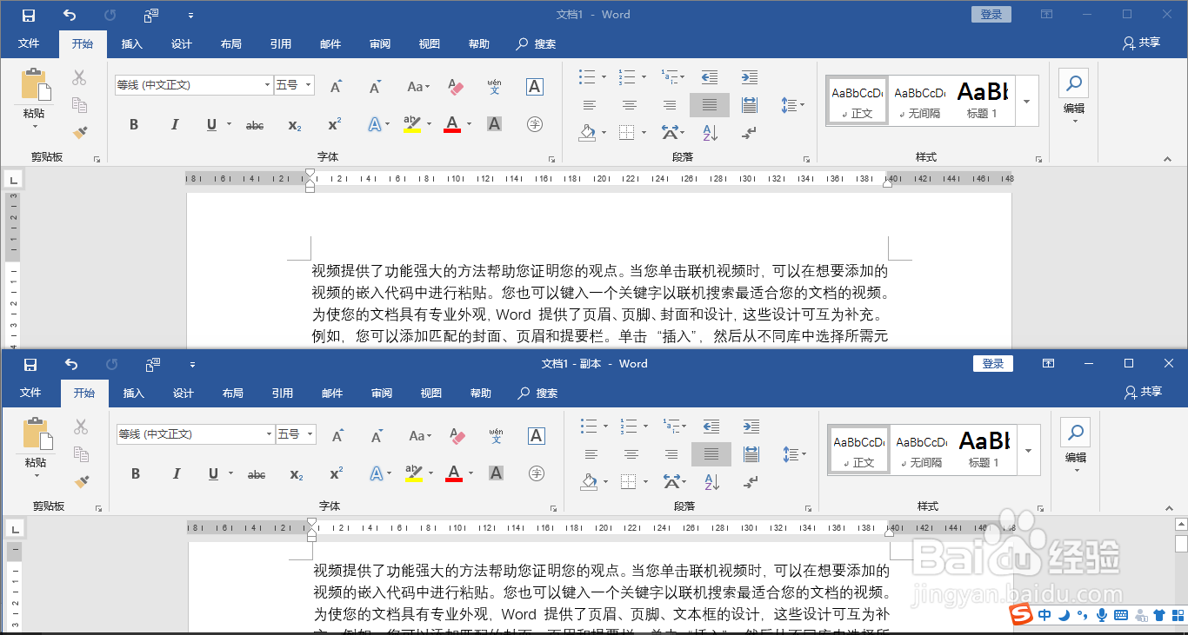
Task: Select 标题 1 style in top window
Action: 983,101
